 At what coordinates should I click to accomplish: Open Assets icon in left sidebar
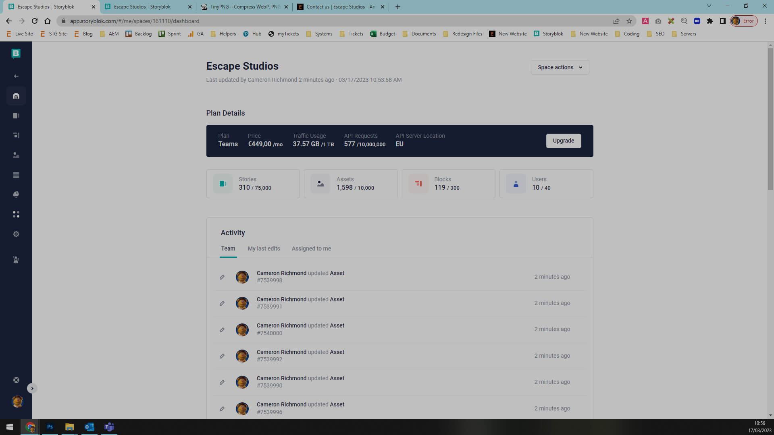click(x=16, y=155)
